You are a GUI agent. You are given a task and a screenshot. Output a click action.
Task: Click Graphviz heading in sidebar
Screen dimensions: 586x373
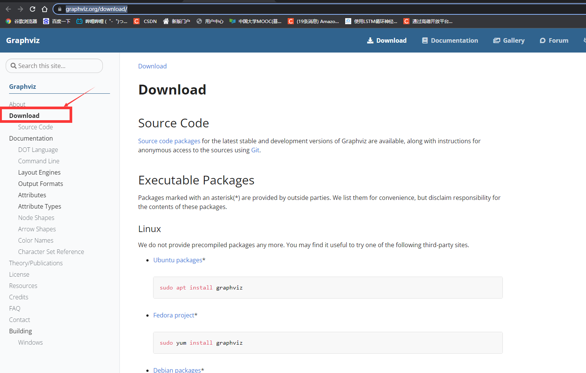tap(23, 87)
